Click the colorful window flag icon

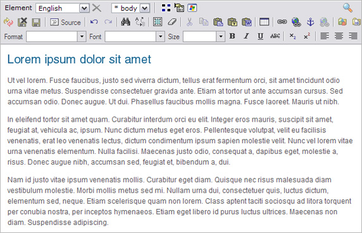192,8
